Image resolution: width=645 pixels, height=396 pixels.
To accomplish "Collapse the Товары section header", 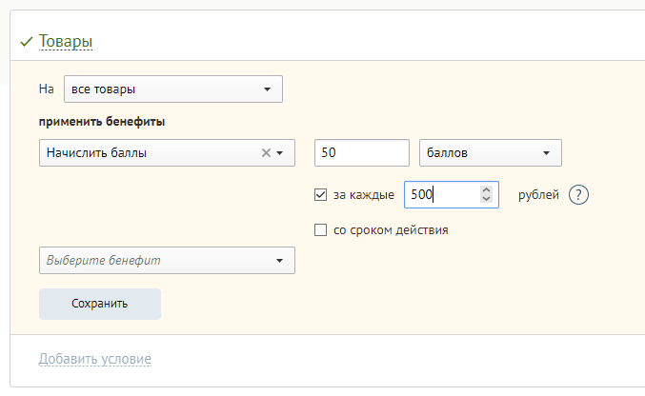I will pyautogui.click(x=66, y=41).
